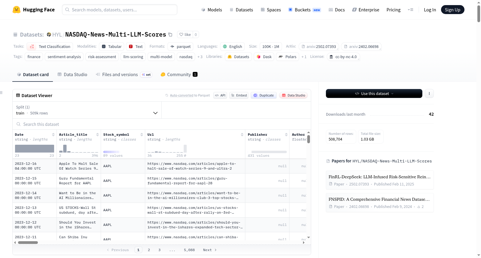Open Enterprise in the navigation
This screenshot has height=258, width=481.
click(366, 10)
